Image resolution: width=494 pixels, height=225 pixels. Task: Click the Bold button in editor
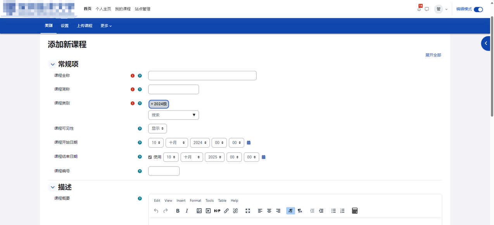[x=178, y=211]
